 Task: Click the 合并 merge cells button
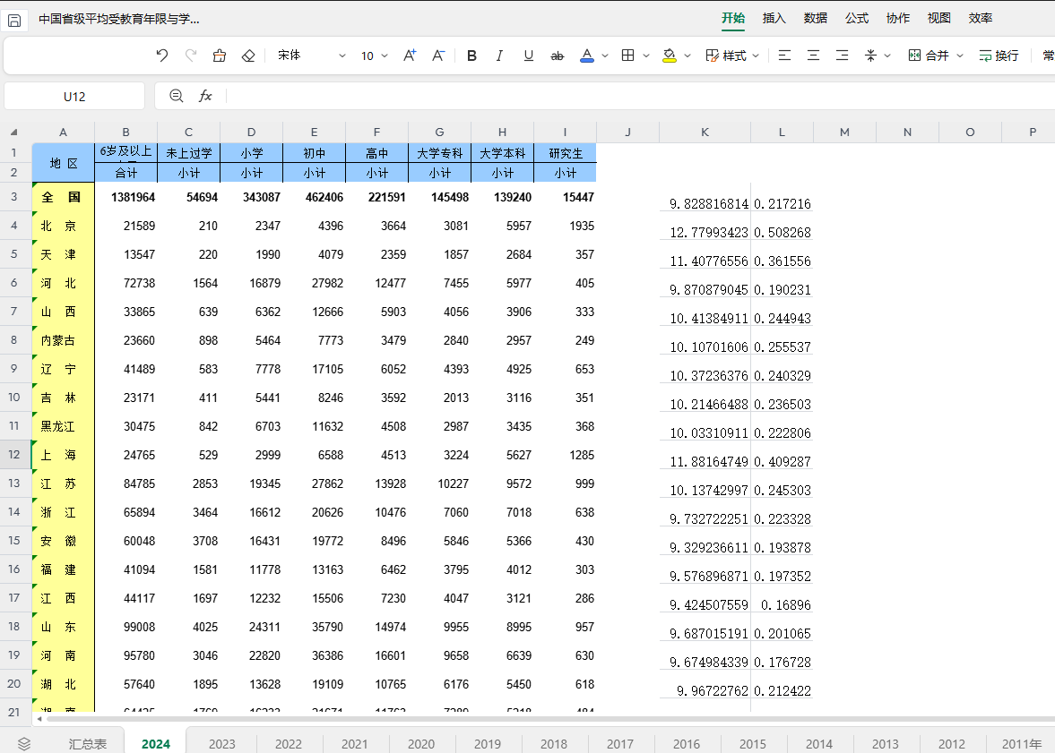[929, 56]
